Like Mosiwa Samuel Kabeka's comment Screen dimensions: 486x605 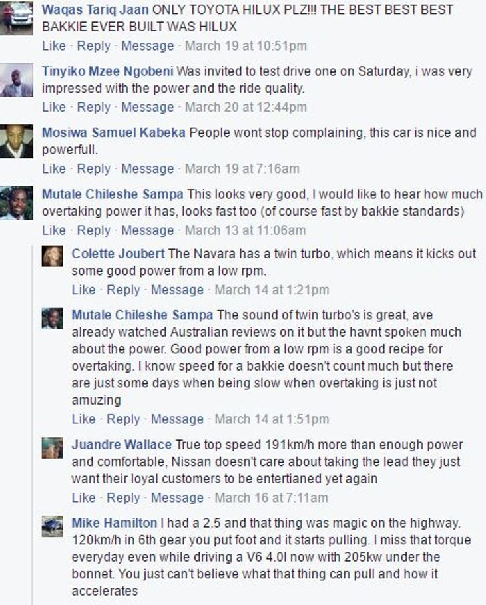(54, 168)
